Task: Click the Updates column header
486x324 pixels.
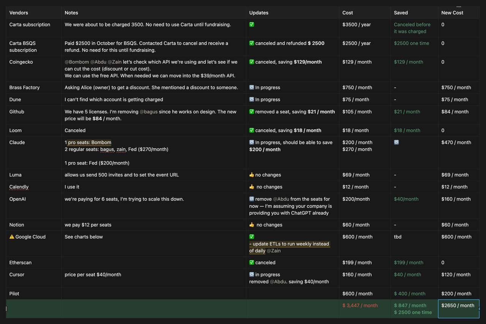Action: point(293,13)
